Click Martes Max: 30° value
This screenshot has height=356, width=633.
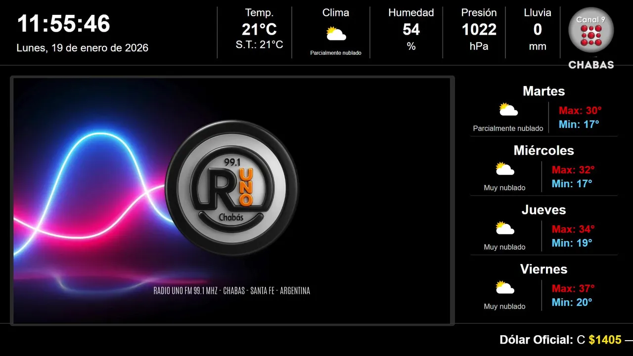pos(580,111)
